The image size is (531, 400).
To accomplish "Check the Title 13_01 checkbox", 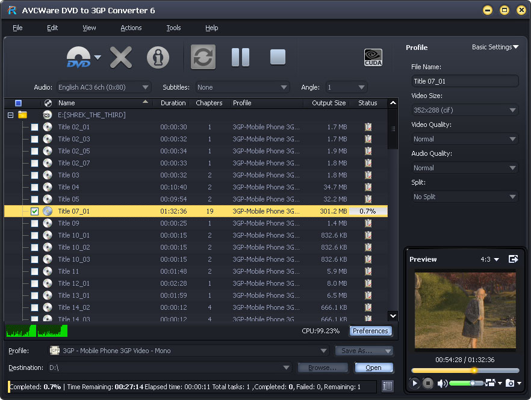I will pyautogui.click(x=34, y=295).
